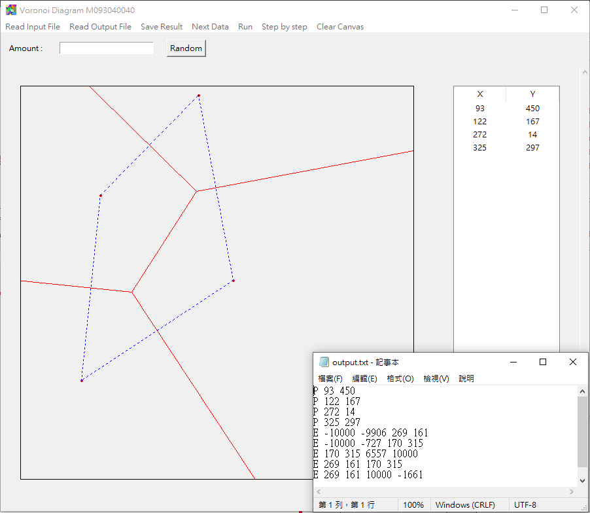Viewport: 590px width, 513px height.
Task: Select Y value 167 in point table
Action: (x=533, y=122)
